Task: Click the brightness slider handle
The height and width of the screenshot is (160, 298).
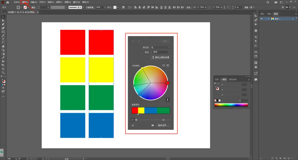Action: coord(163,120)
